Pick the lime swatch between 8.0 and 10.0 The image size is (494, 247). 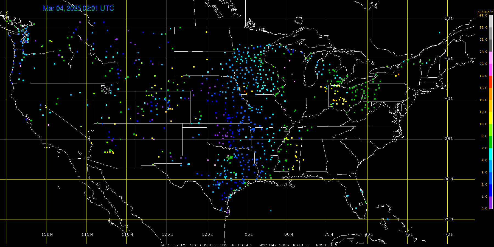click(x=491, y=130)
